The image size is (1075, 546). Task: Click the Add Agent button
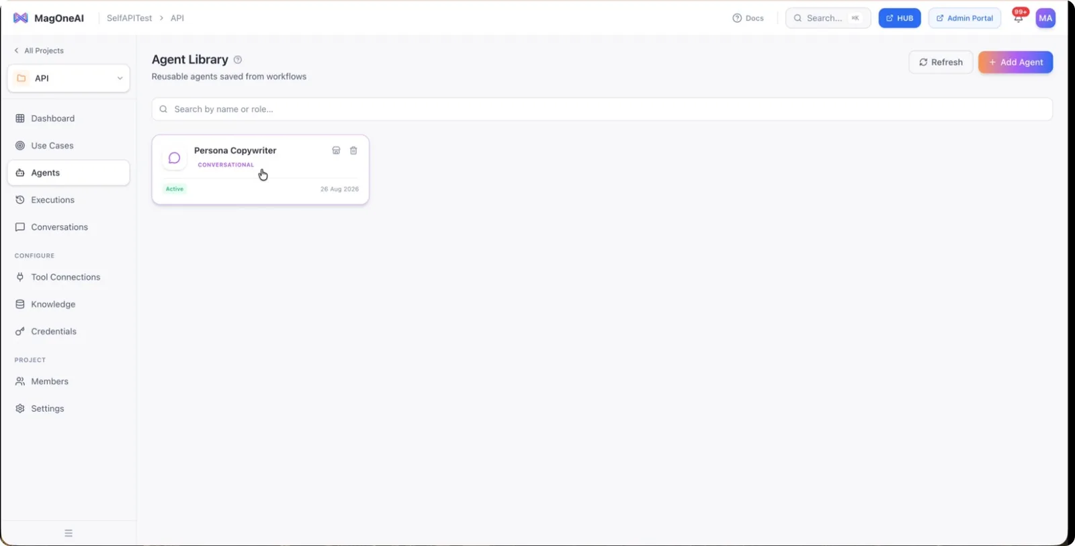coord(1015,62)
